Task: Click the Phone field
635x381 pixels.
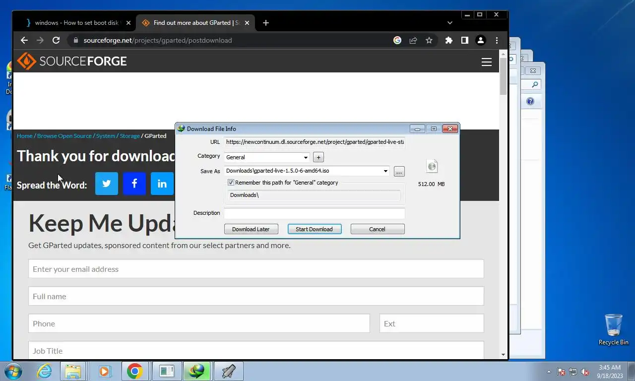Action: [199, 323]
